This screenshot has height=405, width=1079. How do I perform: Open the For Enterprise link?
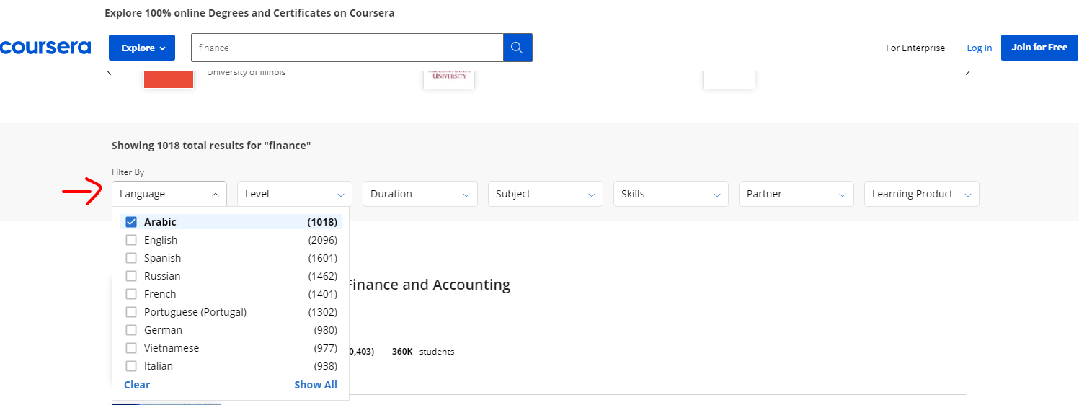(915, 48)
